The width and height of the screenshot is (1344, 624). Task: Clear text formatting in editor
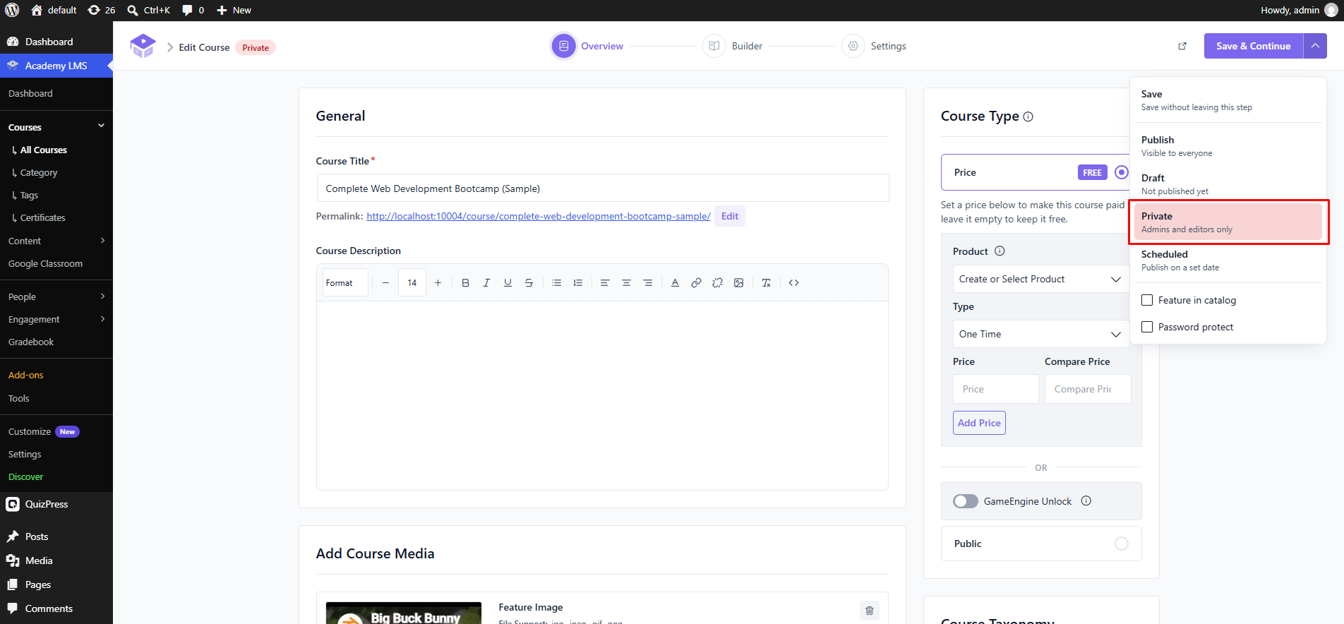tap(766, 283)
